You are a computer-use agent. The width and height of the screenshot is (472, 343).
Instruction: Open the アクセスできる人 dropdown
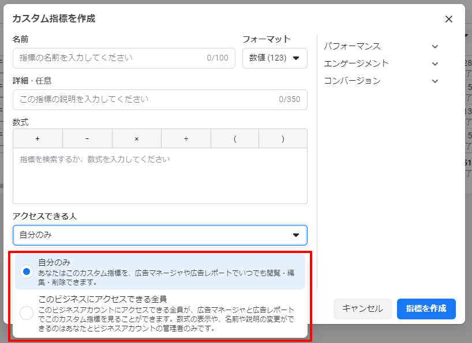pos(160,235)
